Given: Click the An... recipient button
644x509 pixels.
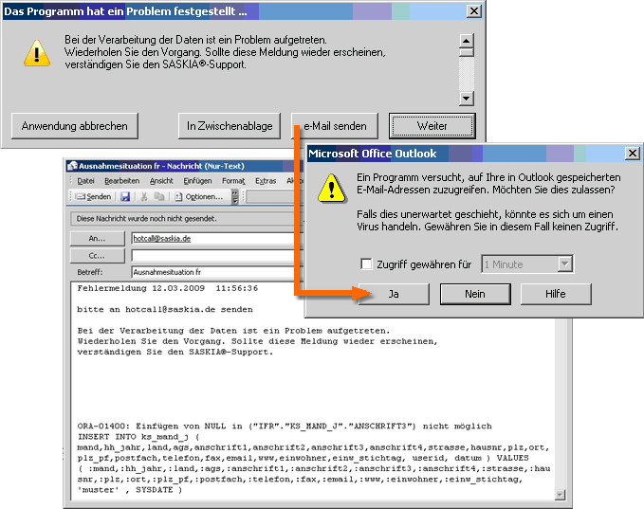Looking at the screenshot, I should [x=97, y=239].
